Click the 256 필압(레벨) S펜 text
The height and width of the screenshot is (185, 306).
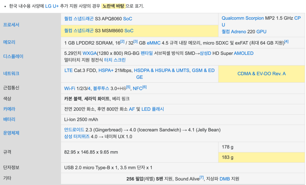[x=144, y=179]
